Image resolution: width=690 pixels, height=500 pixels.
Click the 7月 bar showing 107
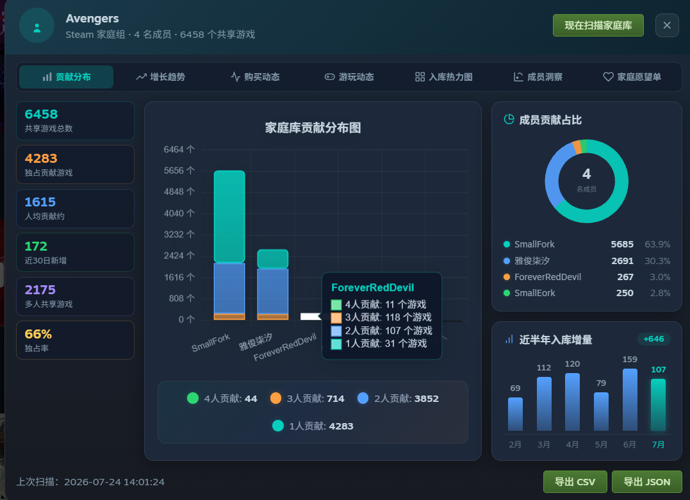pos(659,405)
